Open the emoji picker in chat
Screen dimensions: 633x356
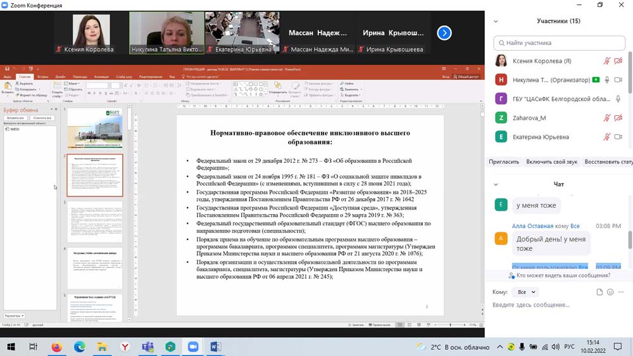610,292
